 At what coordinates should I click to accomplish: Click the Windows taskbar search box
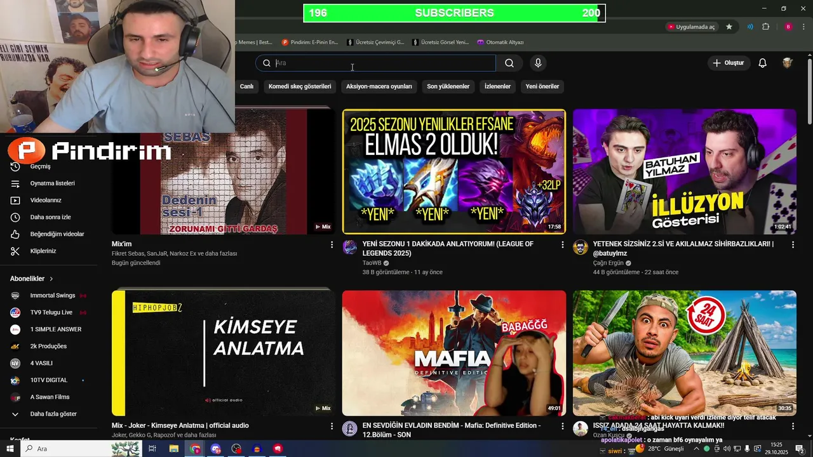(x=81, y=449)
